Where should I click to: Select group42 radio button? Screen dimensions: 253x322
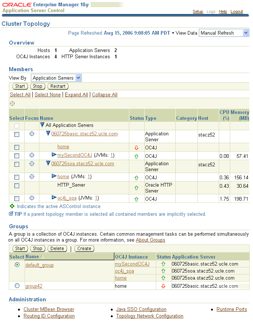pos(17,285)
